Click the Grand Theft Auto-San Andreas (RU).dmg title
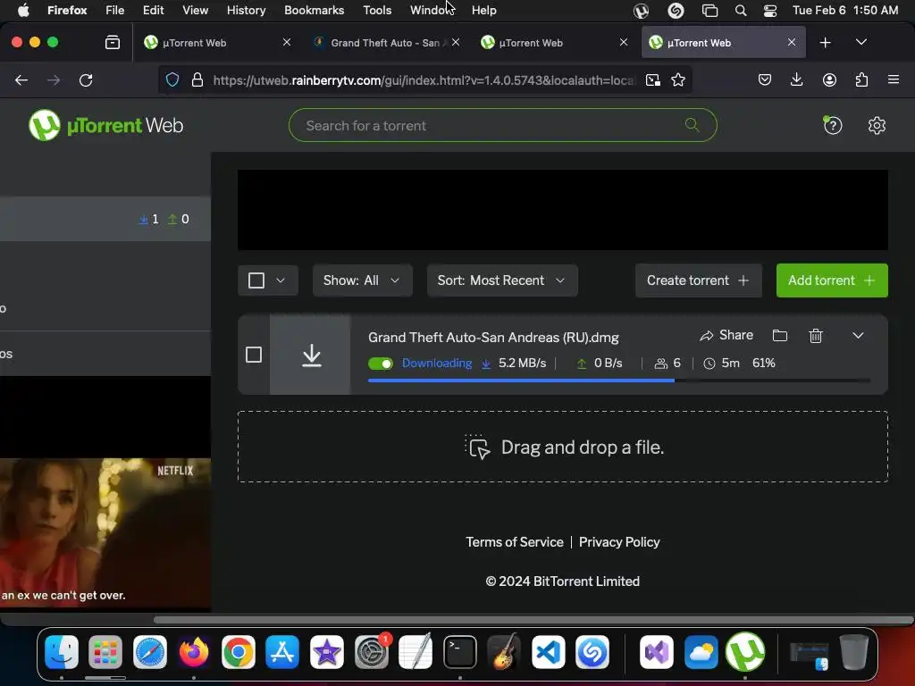Screen dimensions: 915x686 pyautogui.click(x=493, y=337)
